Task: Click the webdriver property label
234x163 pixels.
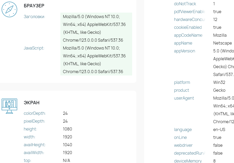Action: coord(183,145)
